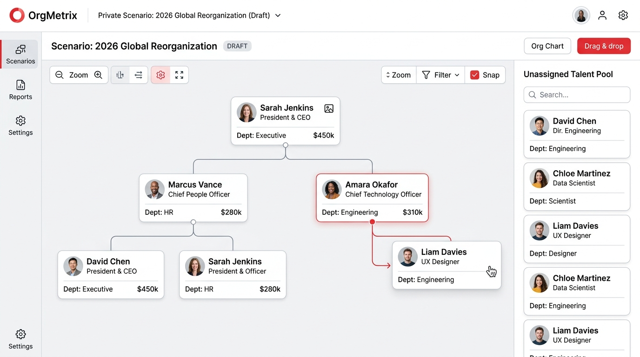Open Reports in the sidebar

[20, 90]
